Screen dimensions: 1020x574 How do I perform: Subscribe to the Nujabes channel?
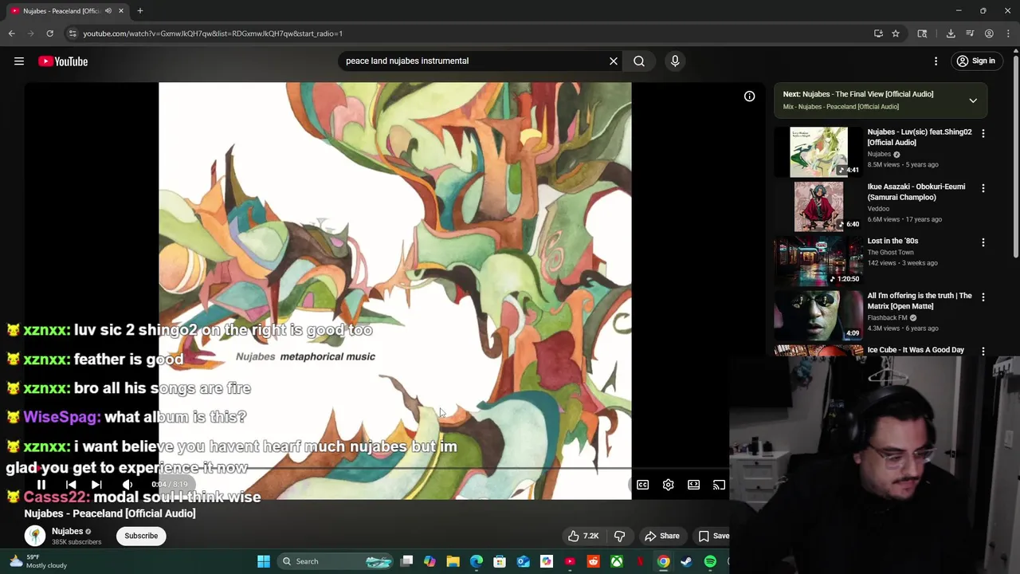click(141, 536)
